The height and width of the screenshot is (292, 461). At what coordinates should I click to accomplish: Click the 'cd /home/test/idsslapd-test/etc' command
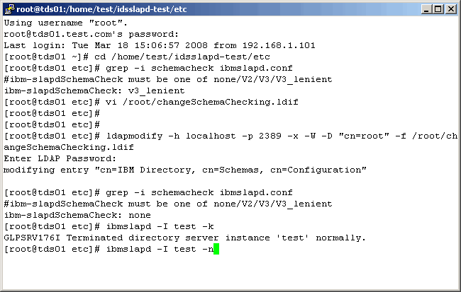click(173, 56)
